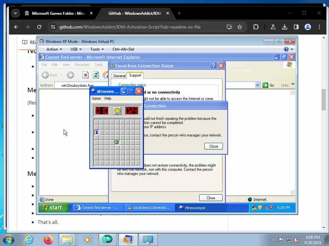Open Chrome three-dot menu
The image size is (329, 246).
click(x=319, y=27)
